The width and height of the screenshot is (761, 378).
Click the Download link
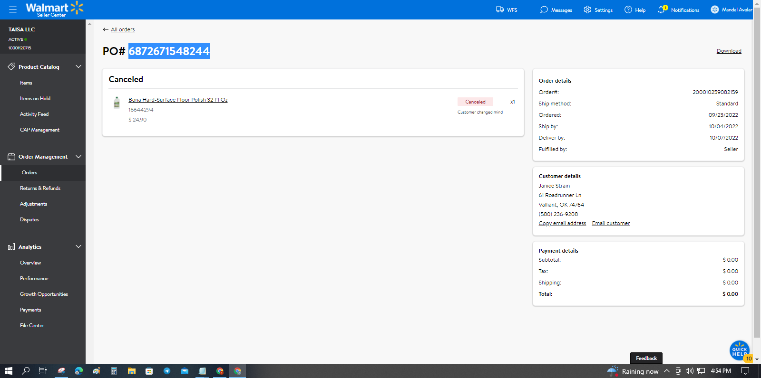[729, 51]
